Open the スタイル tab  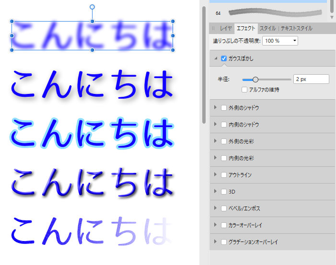pyautogui.click(x=267, y=28)
